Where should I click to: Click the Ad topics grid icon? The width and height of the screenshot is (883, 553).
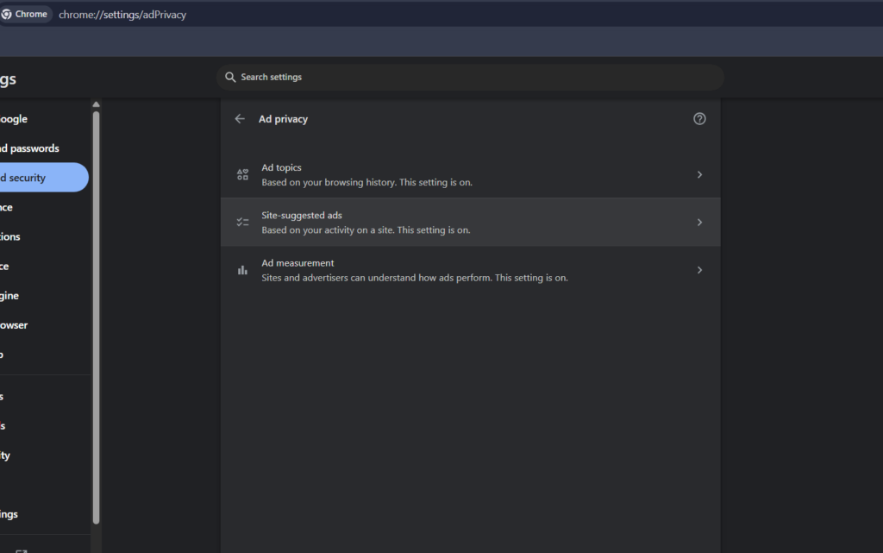tap(242, 173)
